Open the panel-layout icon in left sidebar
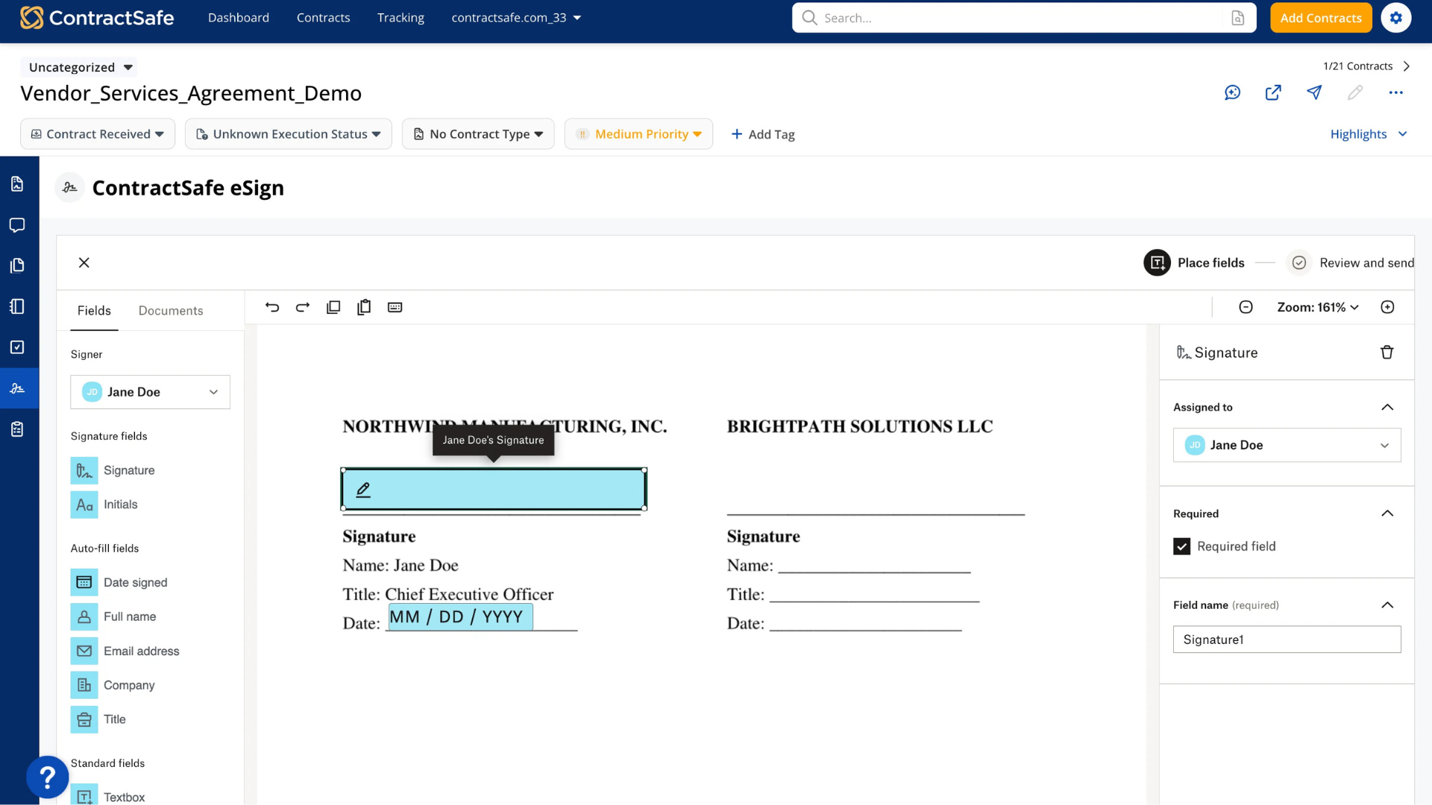Viewport: 1432px width, 805px height. point(17,306)
